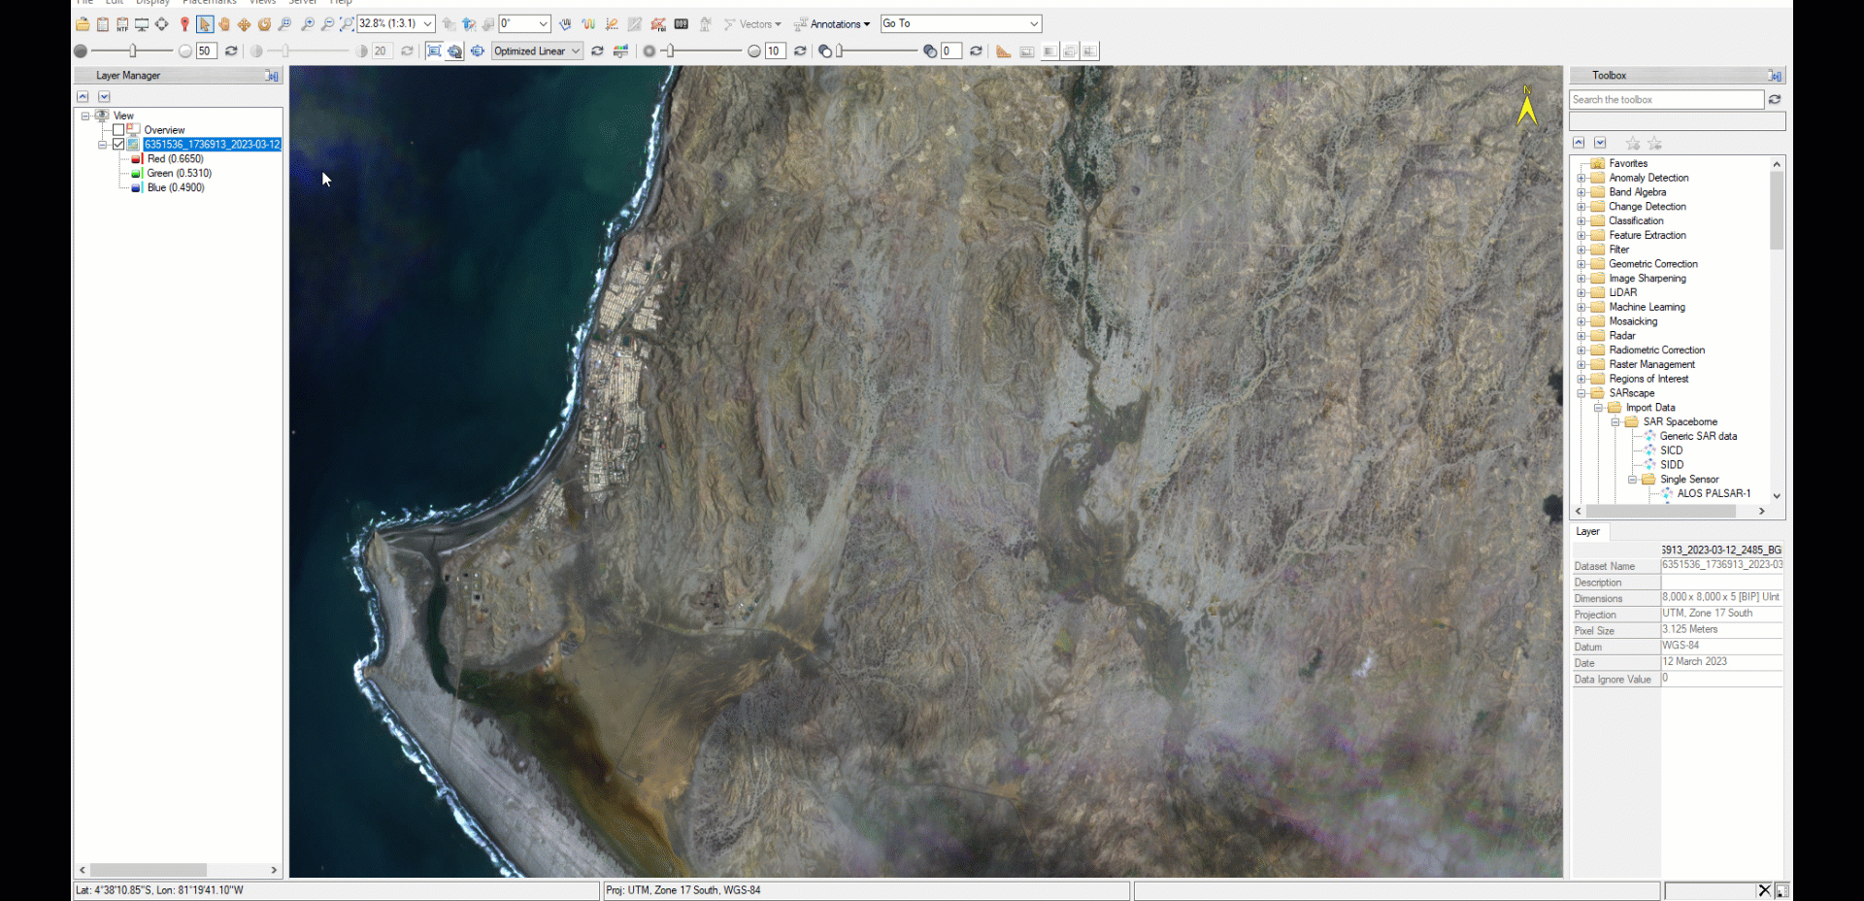Adjust the brightness slider

pos(134,50)
